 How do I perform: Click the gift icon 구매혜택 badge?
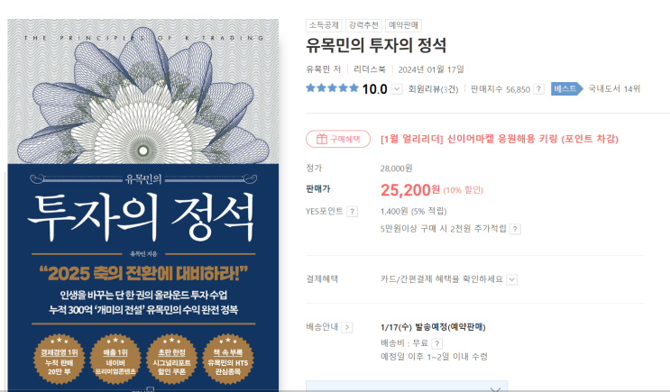pos(338,139)
